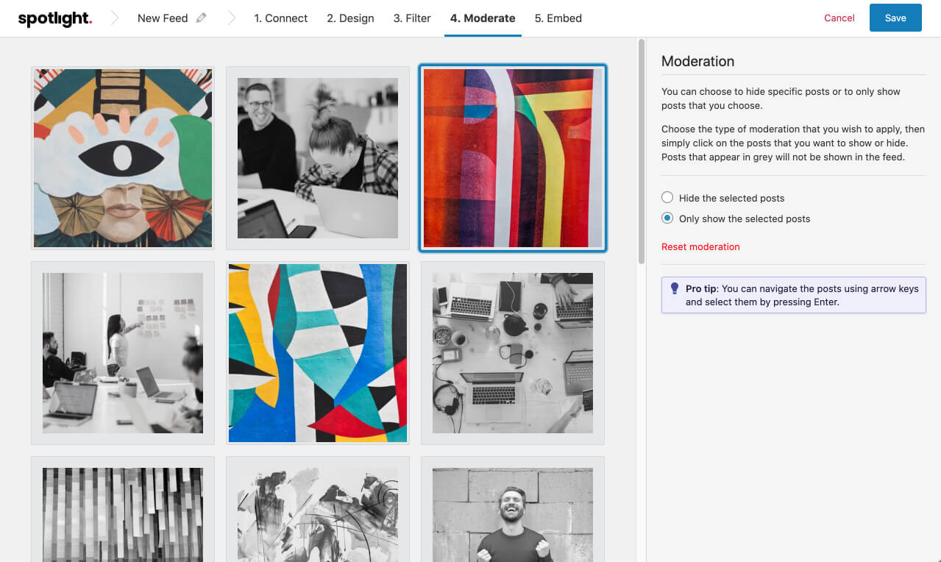Select the laughing coworkers laptop post
941x562 pixels.
coord(318,158)
